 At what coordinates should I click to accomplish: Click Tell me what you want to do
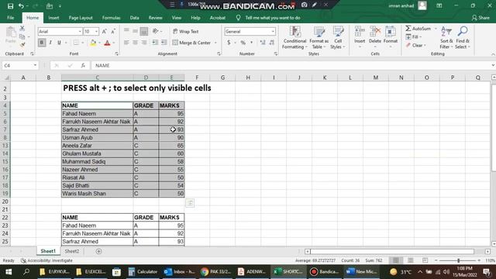(272, 18)
